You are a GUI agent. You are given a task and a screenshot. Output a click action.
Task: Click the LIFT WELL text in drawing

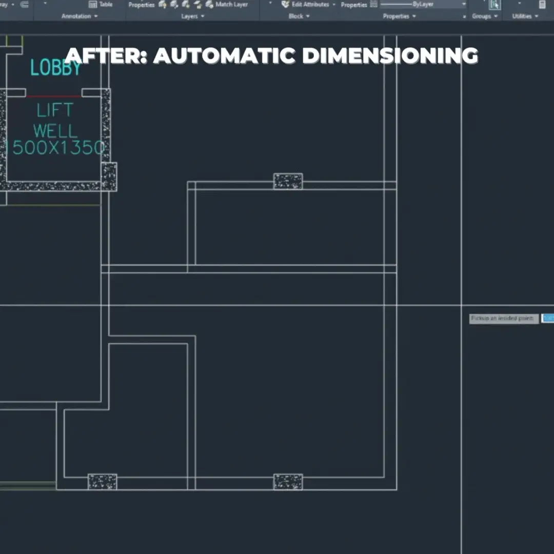pyautogui.click(x=55, y=121)
